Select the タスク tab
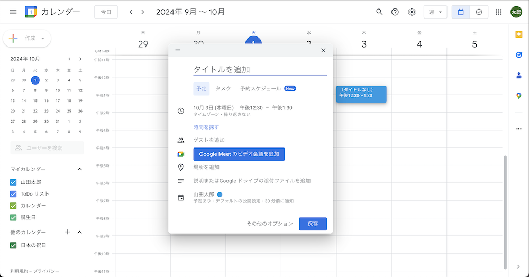The image size is (529, 277). point(223,88)
